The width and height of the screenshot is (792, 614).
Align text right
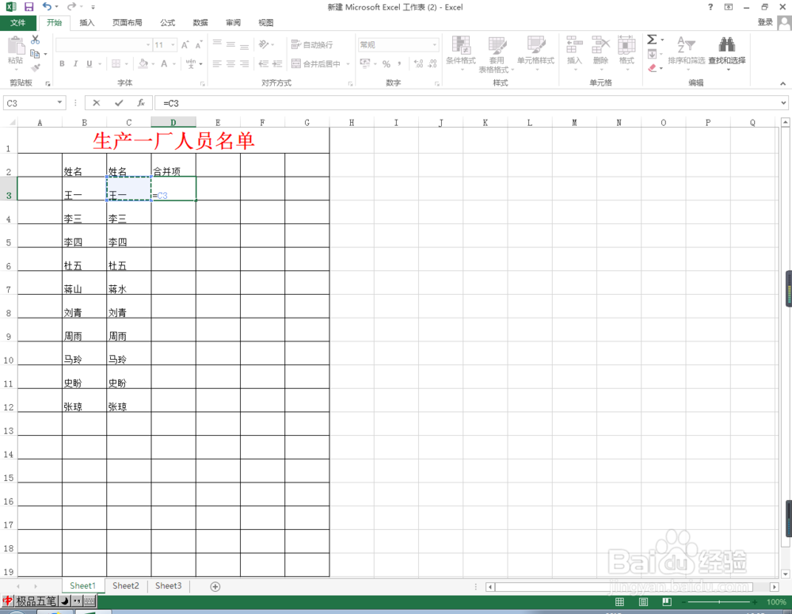[245, 63]
